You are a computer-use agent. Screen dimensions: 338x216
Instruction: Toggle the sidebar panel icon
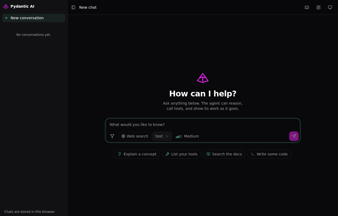(x=73, y=7)
